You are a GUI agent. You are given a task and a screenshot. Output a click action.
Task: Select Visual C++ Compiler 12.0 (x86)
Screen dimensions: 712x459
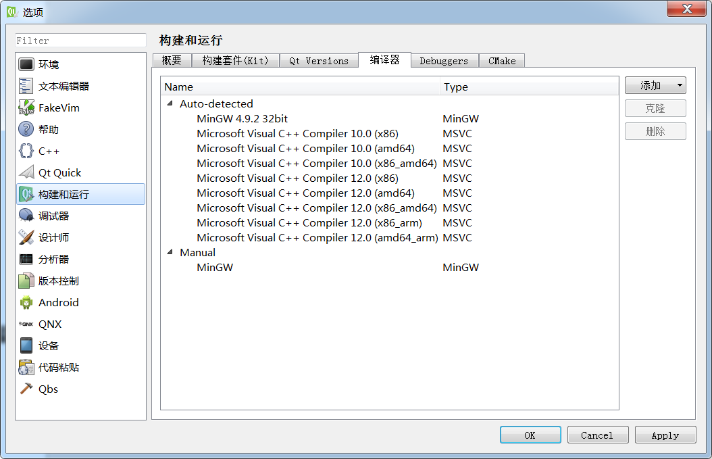297,178
